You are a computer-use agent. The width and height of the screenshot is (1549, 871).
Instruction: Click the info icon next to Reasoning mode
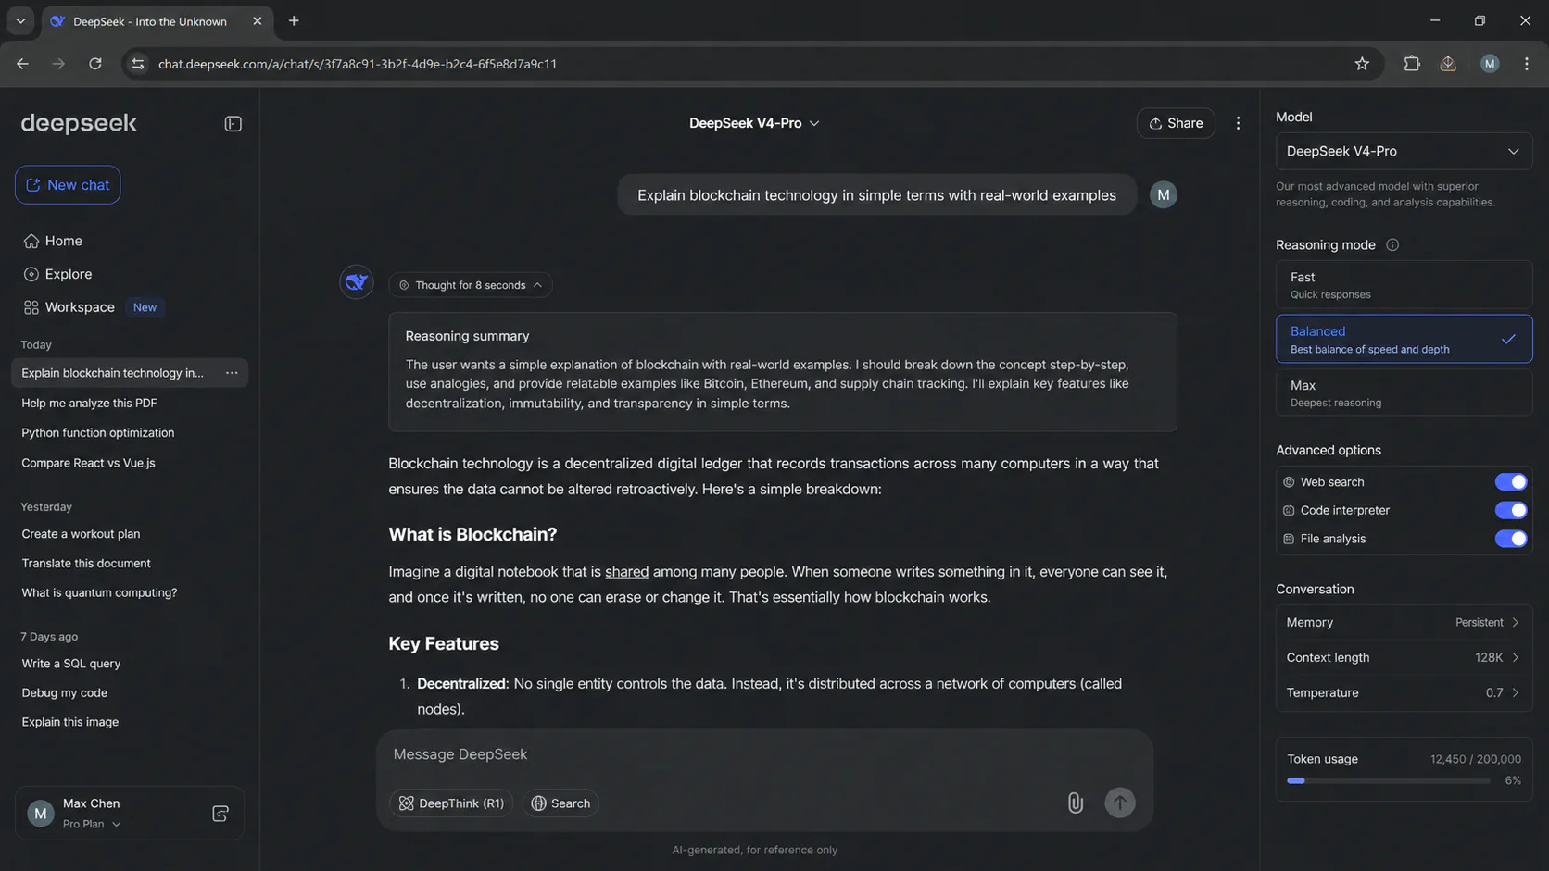pyautogui.click(x=1392, y=245)
